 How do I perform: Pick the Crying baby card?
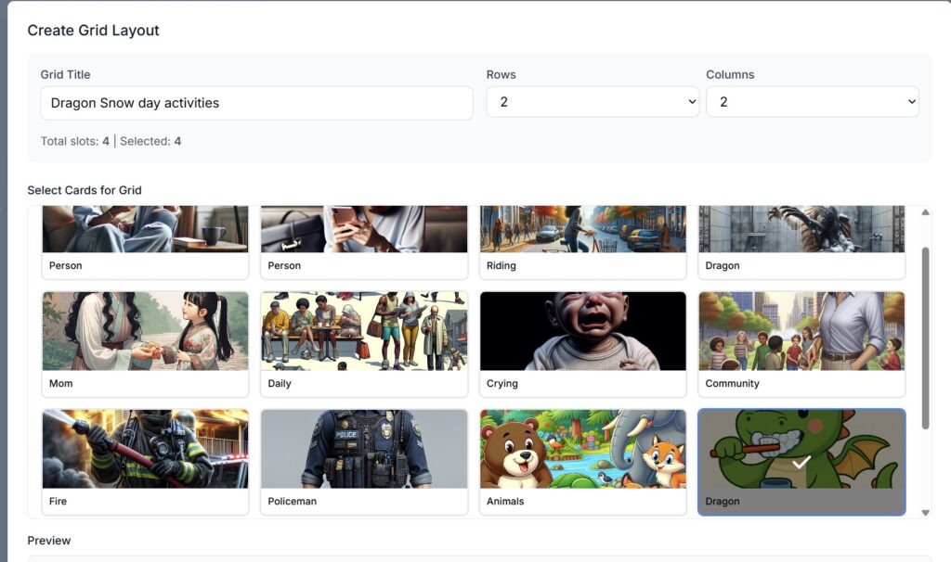pyautogui.click(x=582, y=343)
